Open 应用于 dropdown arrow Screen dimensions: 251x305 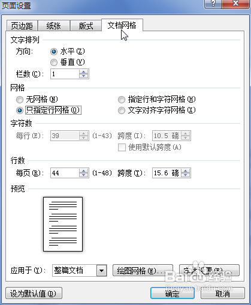102,271
